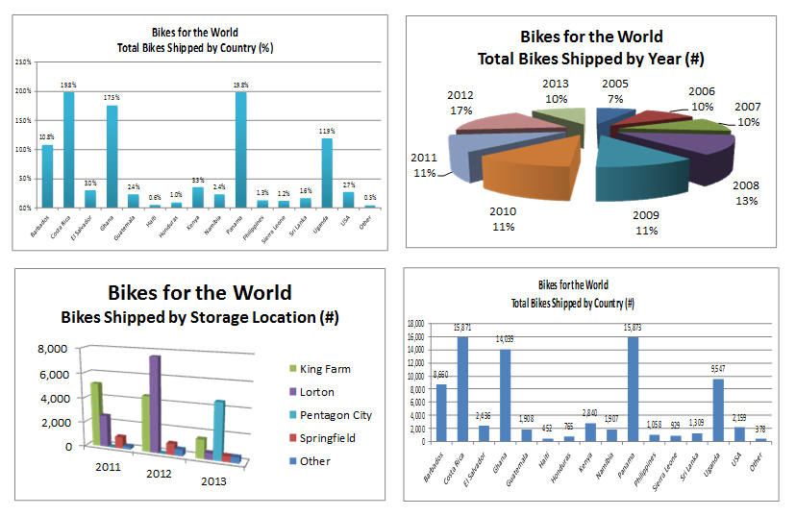Viewport: 796px width, 516px height.
Task: Click the 18,000 axis value in count chart
Action: pyautogui.click(x=415, y=324)
